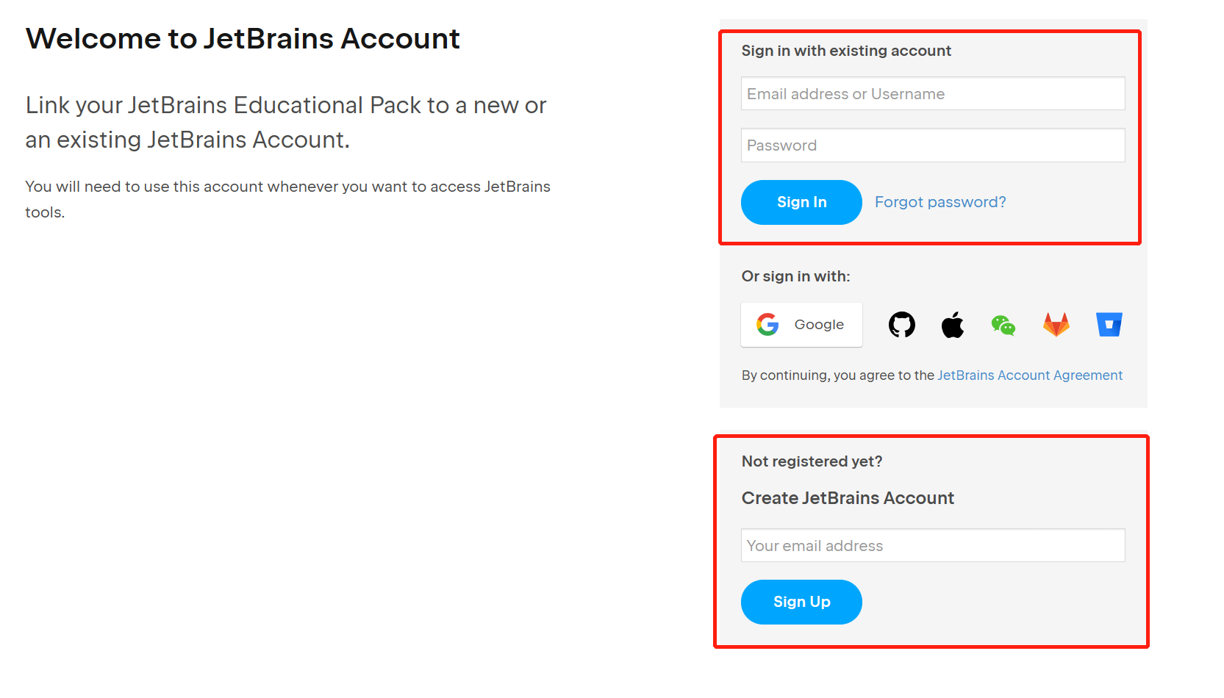The image size is (1224, 698).
Task: Focus the Your email address field
Action: click(932, 546)
